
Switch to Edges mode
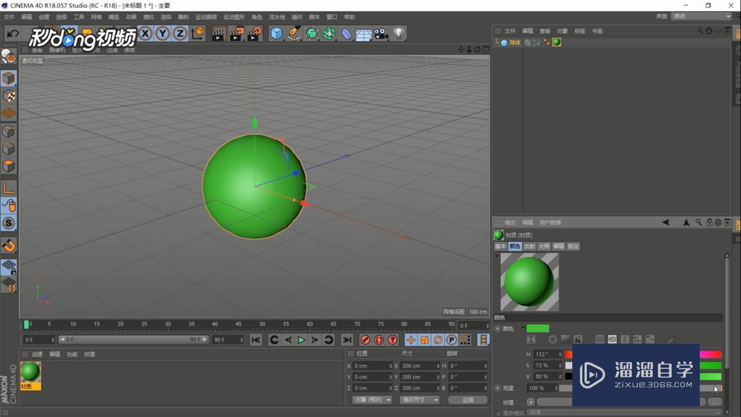pyautogui.click(x=8, y=149)
